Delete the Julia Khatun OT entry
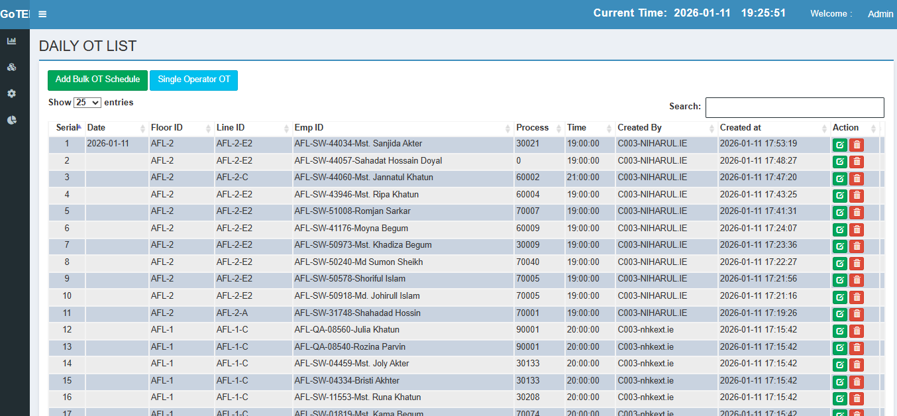Viewport: 897px width, 416px height. [x=857, y=331]
